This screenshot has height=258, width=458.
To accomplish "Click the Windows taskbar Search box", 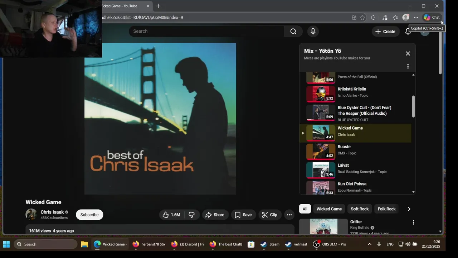I will click(45, 244).
